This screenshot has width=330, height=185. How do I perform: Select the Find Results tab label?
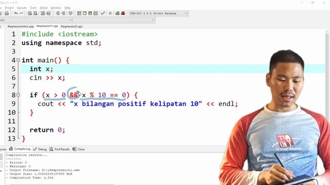point(62,150)
